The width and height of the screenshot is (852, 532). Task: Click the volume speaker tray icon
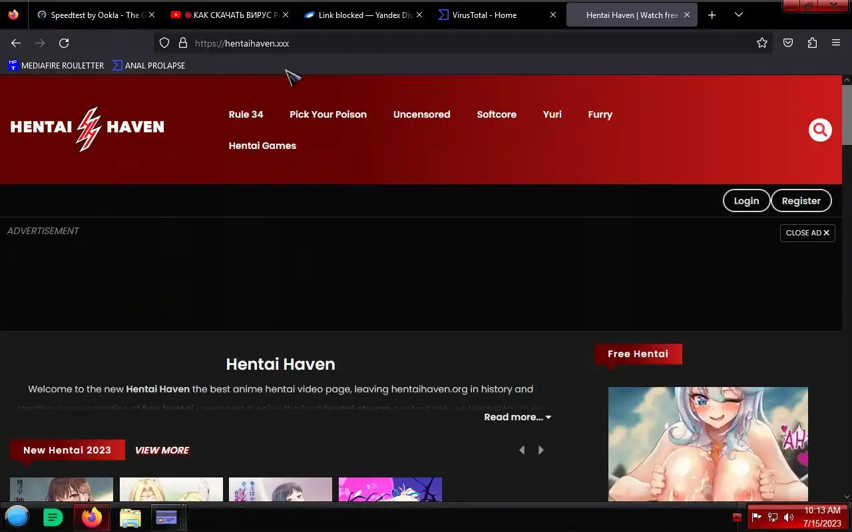tap(789, 517)
